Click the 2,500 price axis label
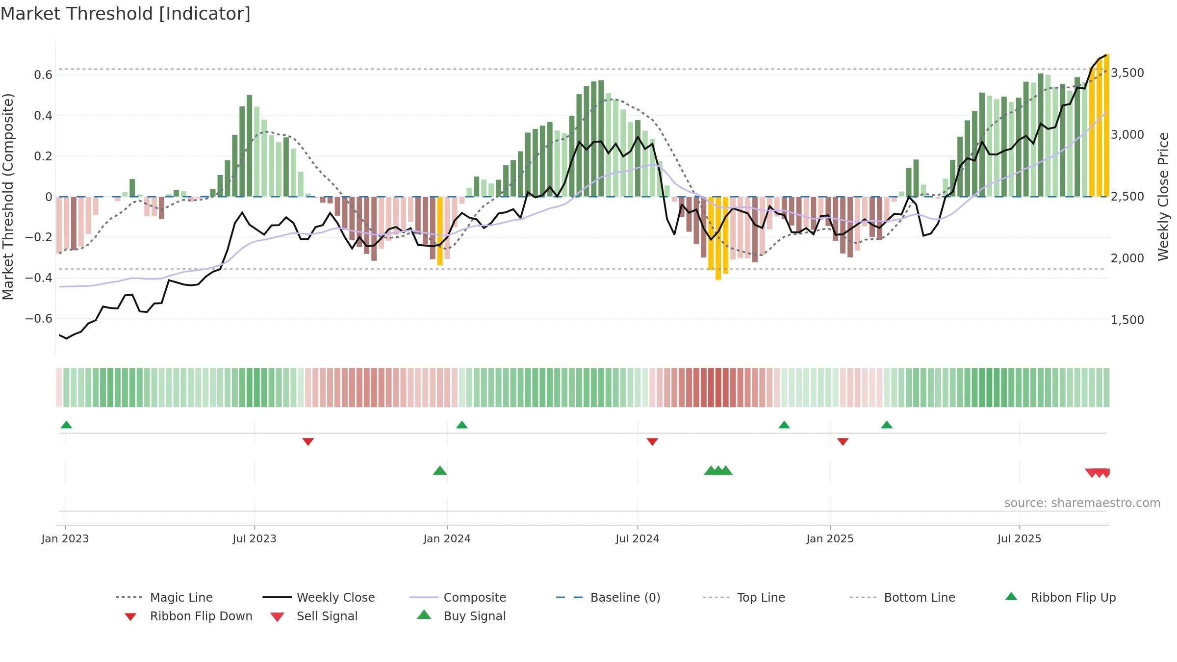The image size is (1177, 662). pyautogui.click(x=1127, y=197)
